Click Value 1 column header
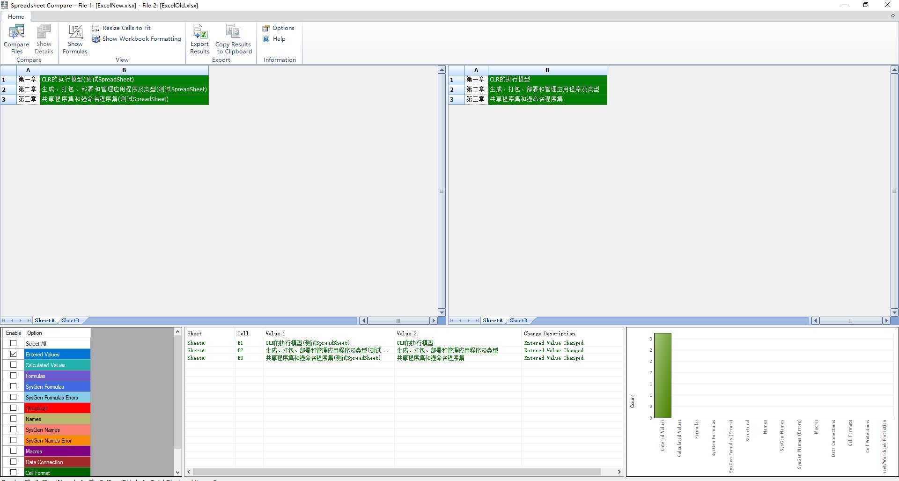This screenshot has width=899, height=481. point(328,333)
